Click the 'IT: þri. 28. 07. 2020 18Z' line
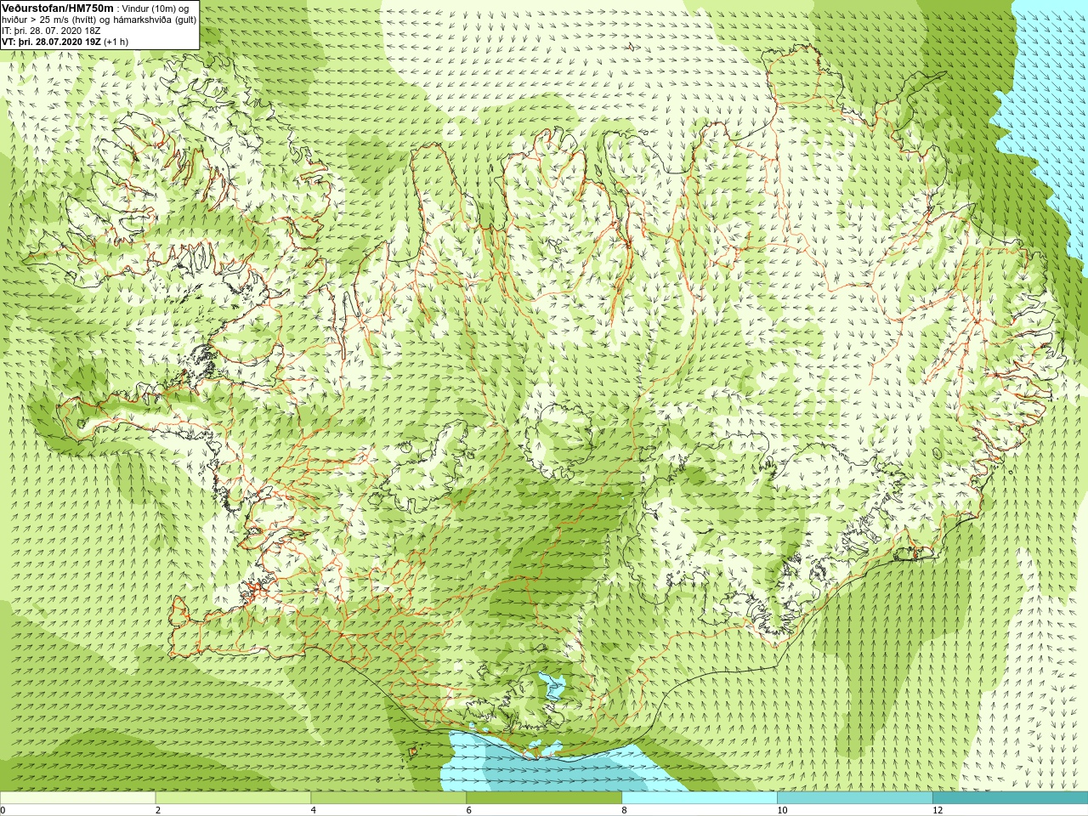Image resolution: width=1088 pixels, height=816 pixels. [51, 31]
